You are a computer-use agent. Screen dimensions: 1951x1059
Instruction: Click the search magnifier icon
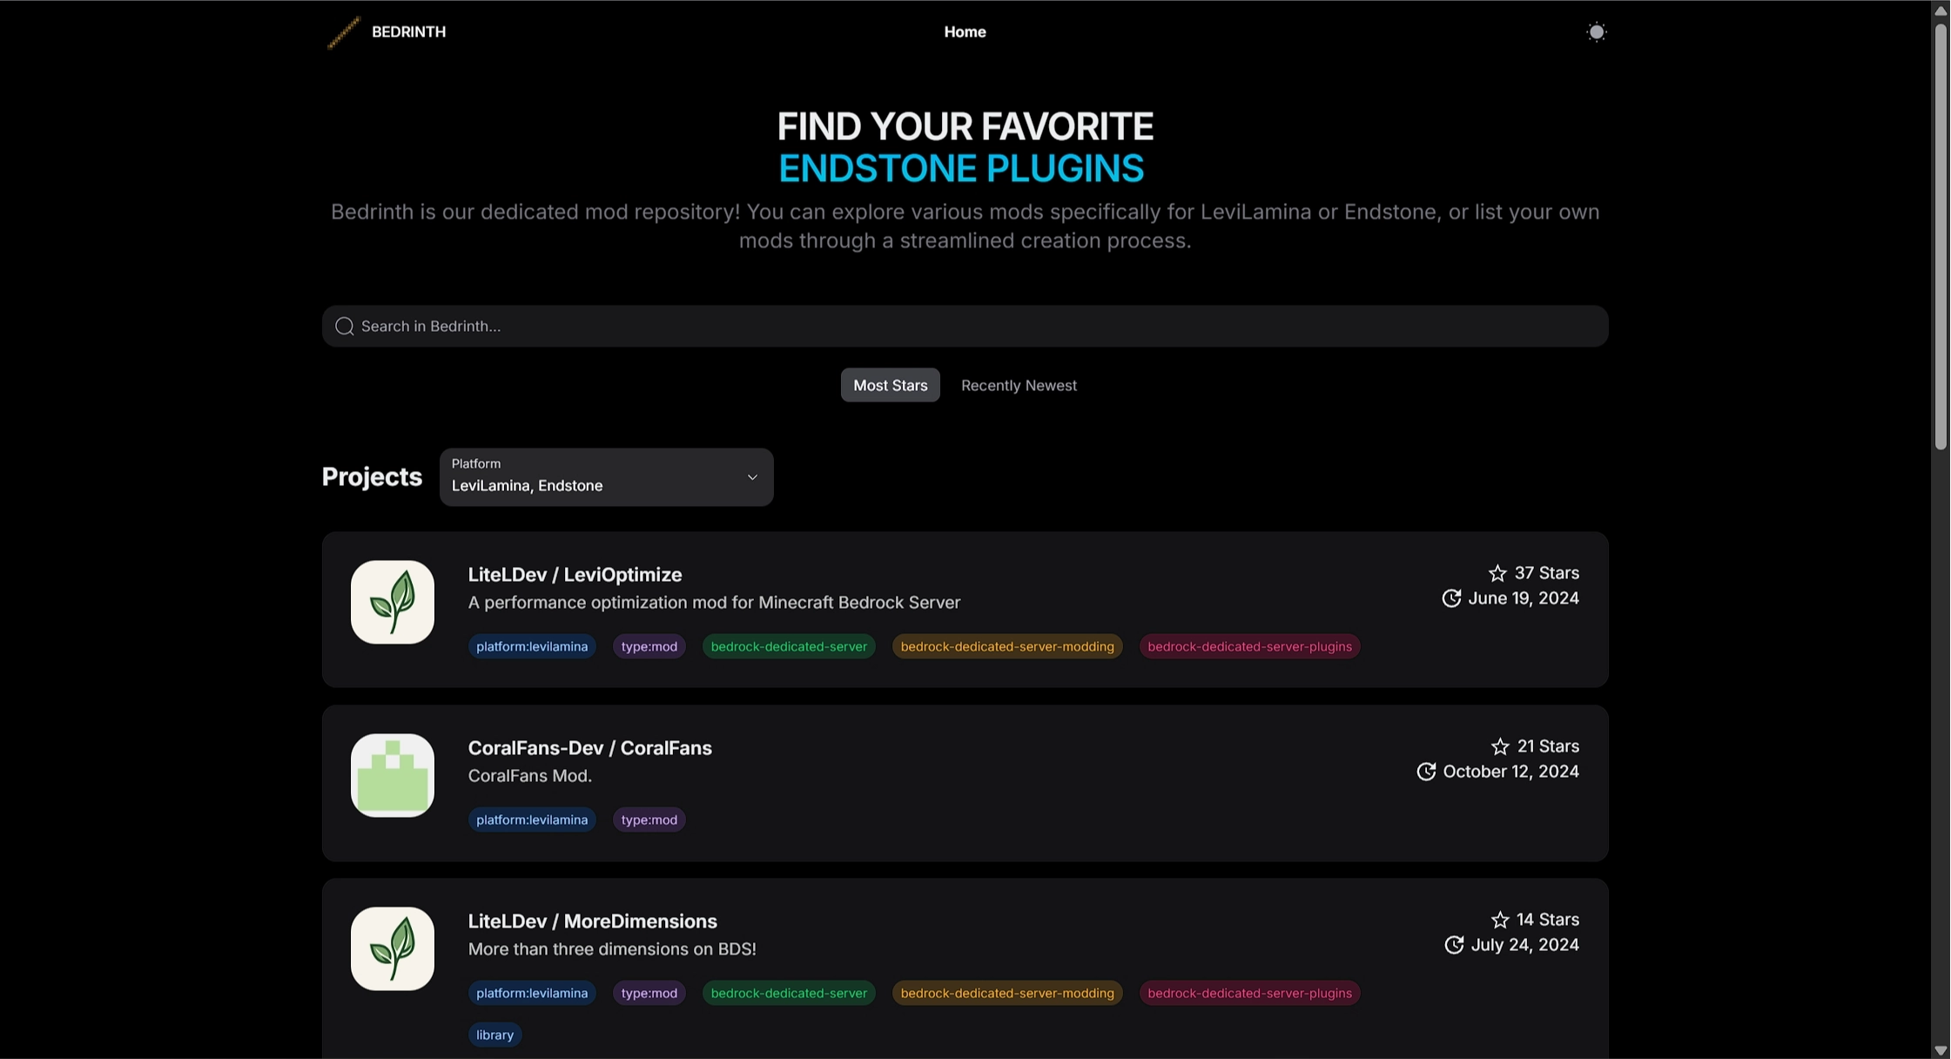pyautogui.click(x=345, y=327)
